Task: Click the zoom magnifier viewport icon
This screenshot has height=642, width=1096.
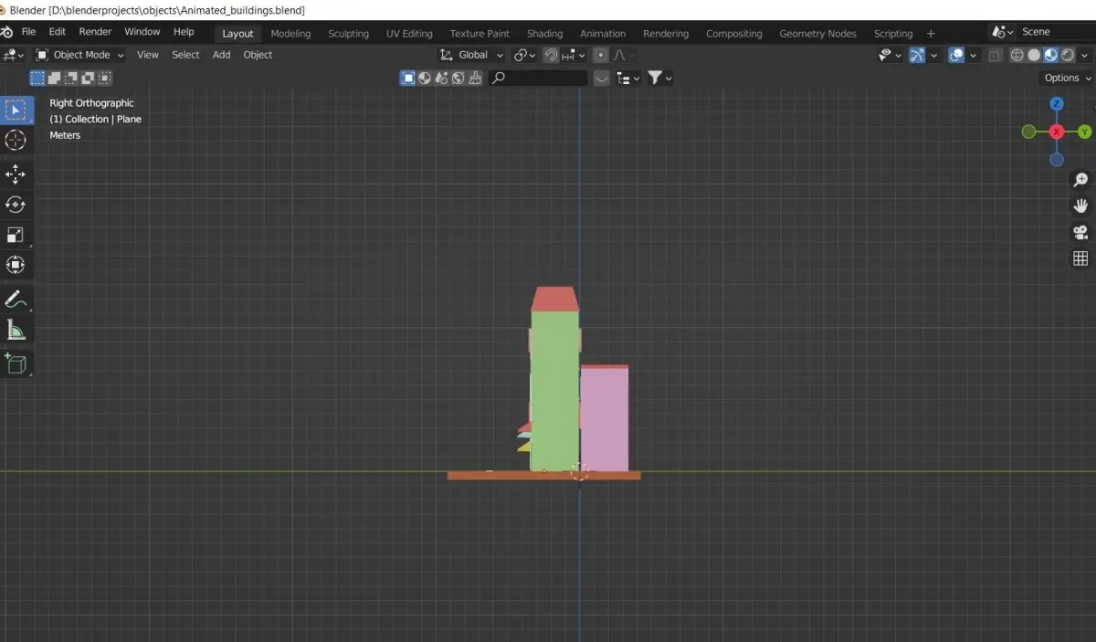Action: [1080, 180]
